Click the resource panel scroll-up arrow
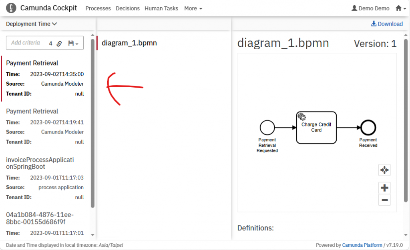Screen dimensions: 410x250 click(x=406, y=35)
